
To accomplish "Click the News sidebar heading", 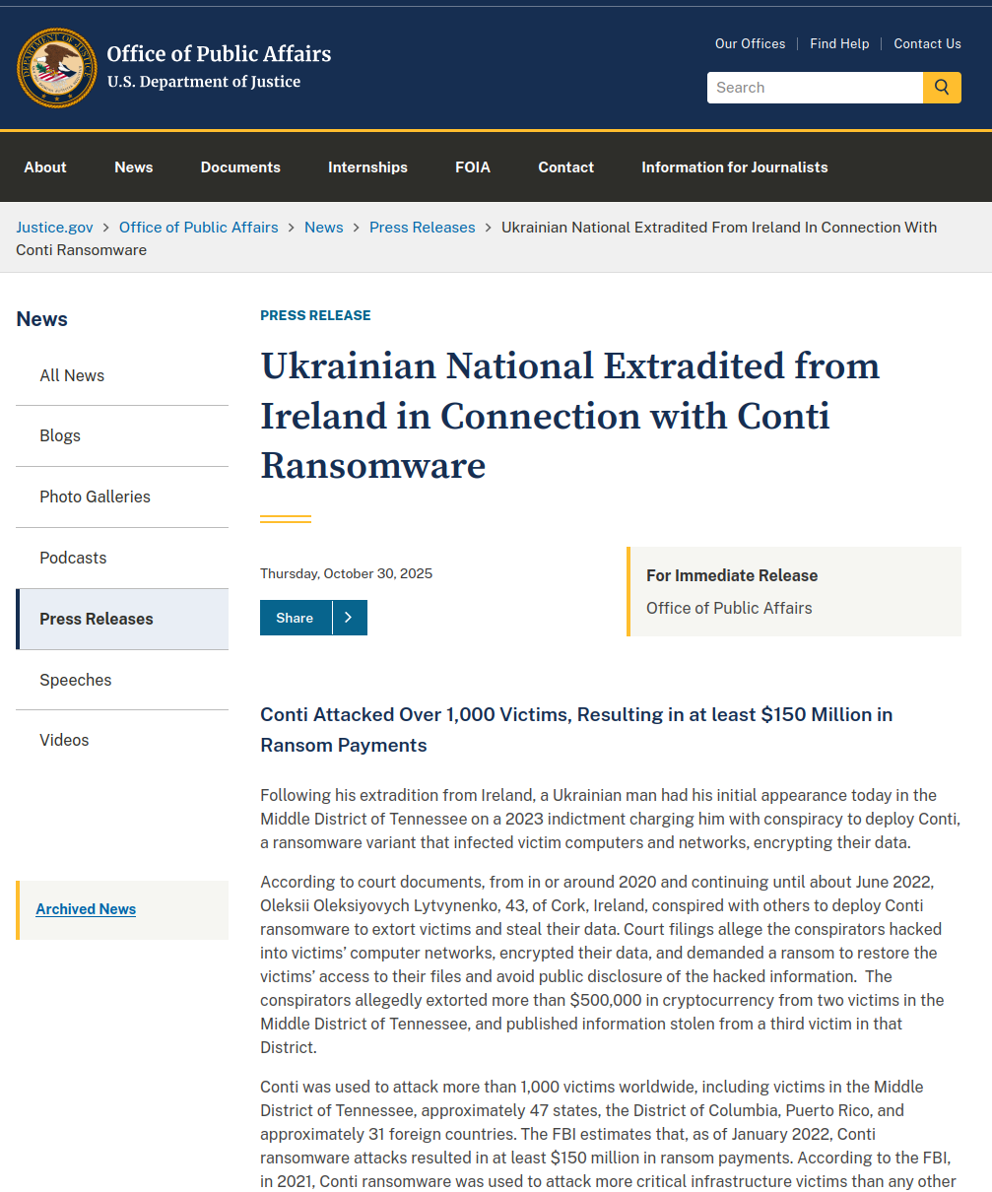I will [42, 319].
